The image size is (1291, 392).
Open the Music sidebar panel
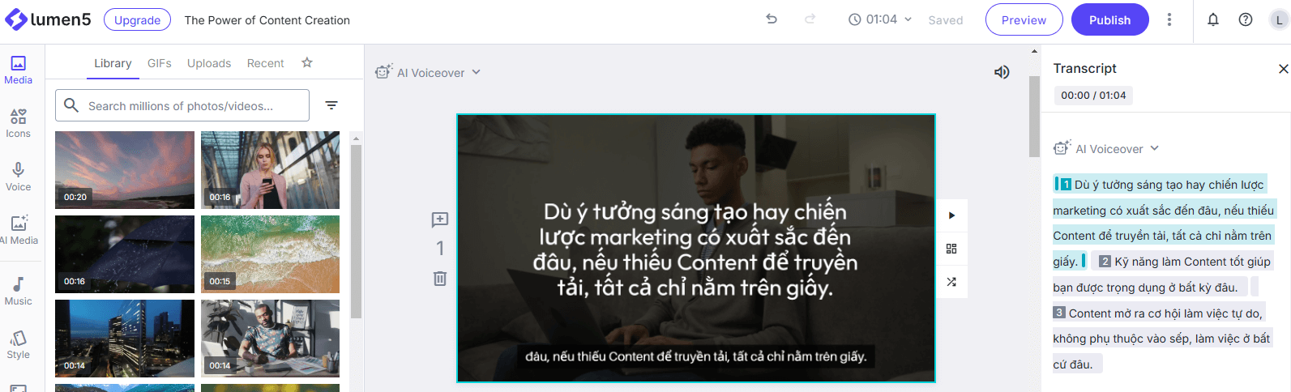click(18, 291)
